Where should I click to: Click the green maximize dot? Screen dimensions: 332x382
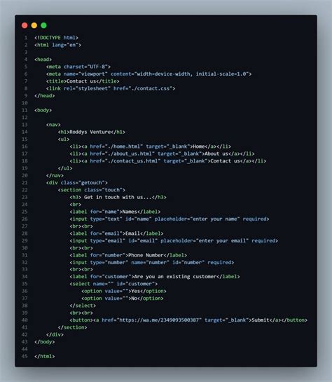pyautogui.click(x=44, y=25)
